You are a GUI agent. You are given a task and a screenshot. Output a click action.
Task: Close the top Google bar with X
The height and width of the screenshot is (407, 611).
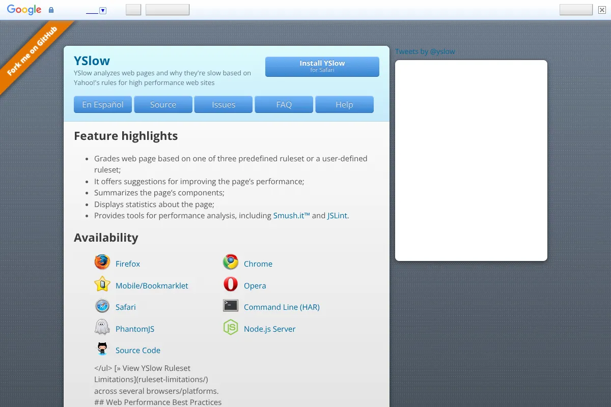602,10
